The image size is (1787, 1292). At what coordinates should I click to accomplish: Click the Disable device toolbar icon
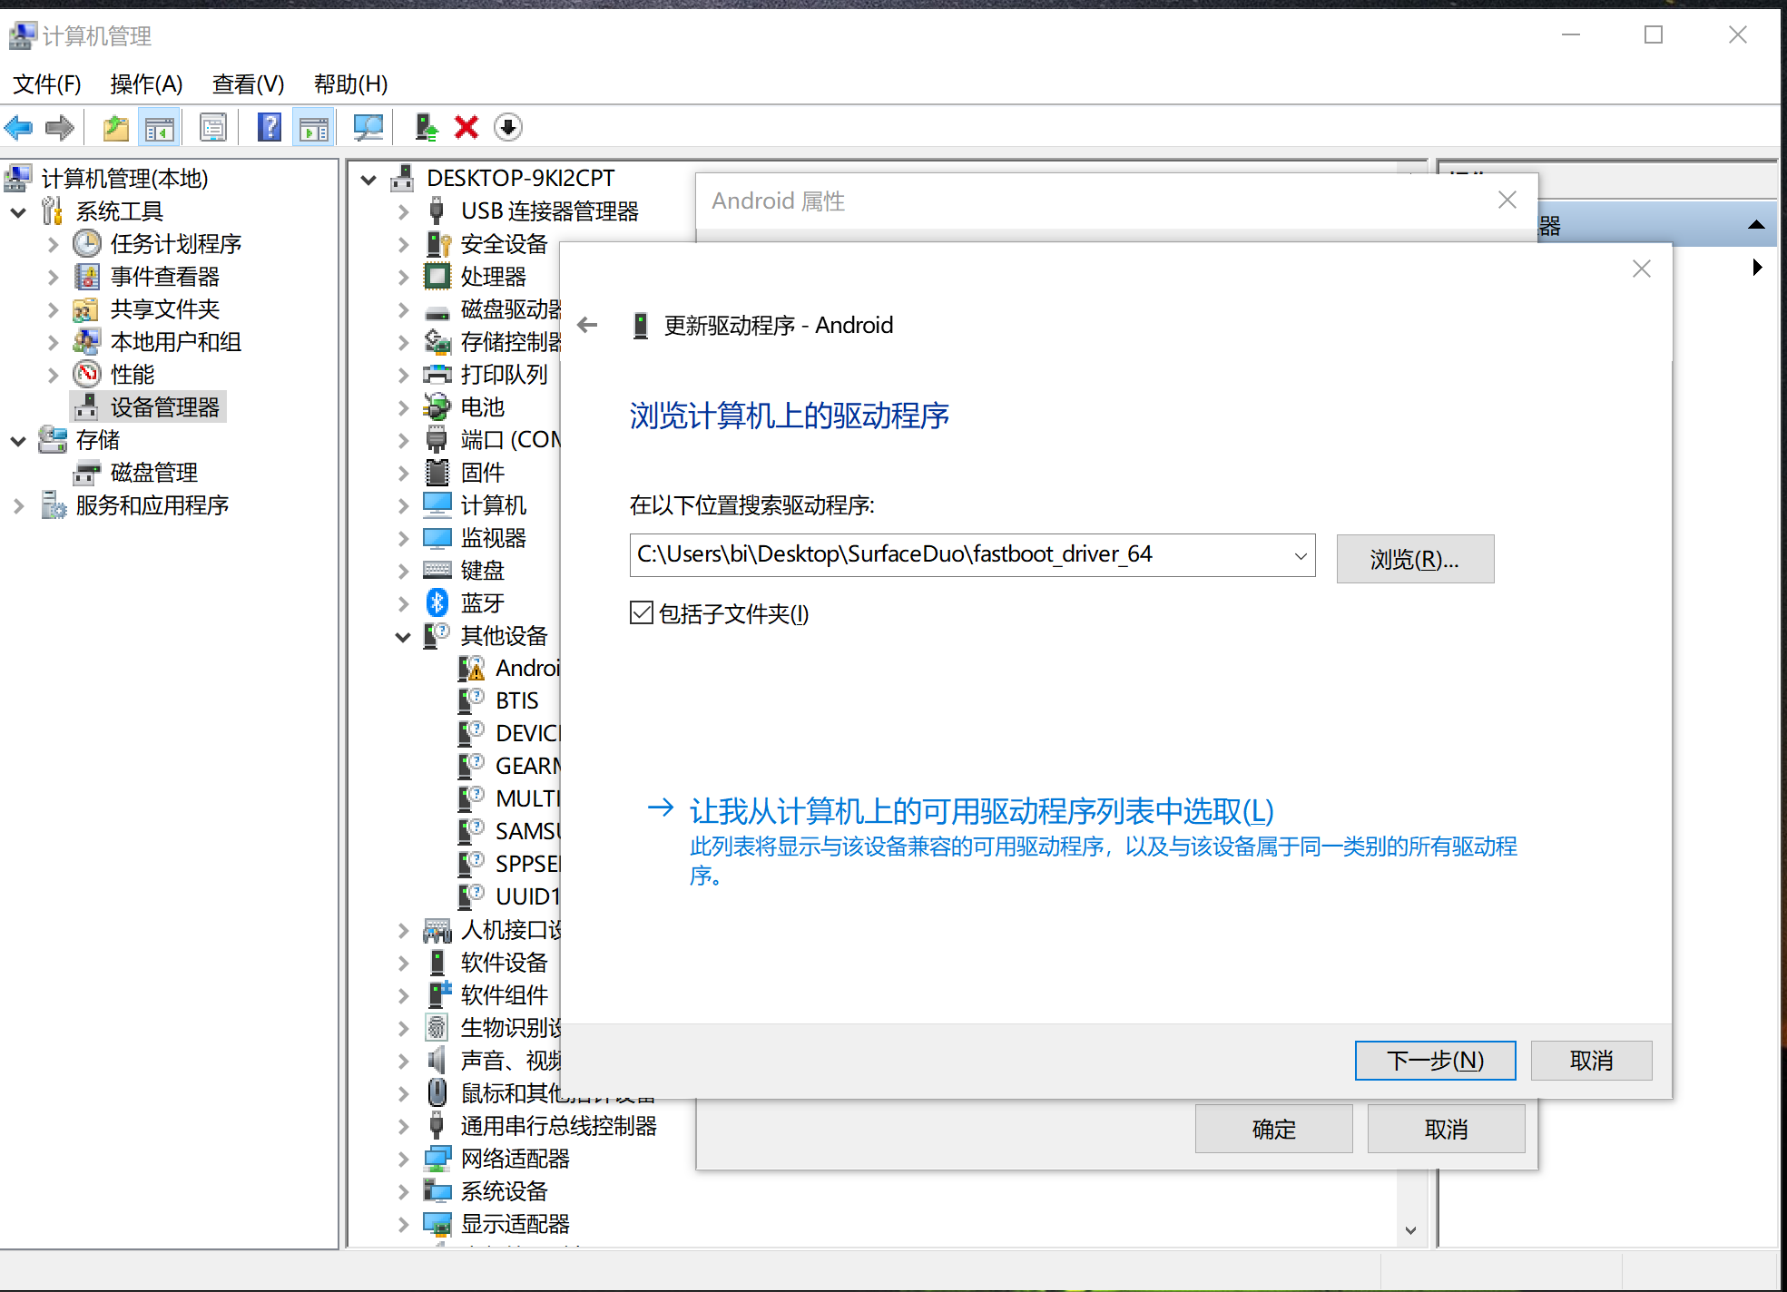tap(507, 127)
